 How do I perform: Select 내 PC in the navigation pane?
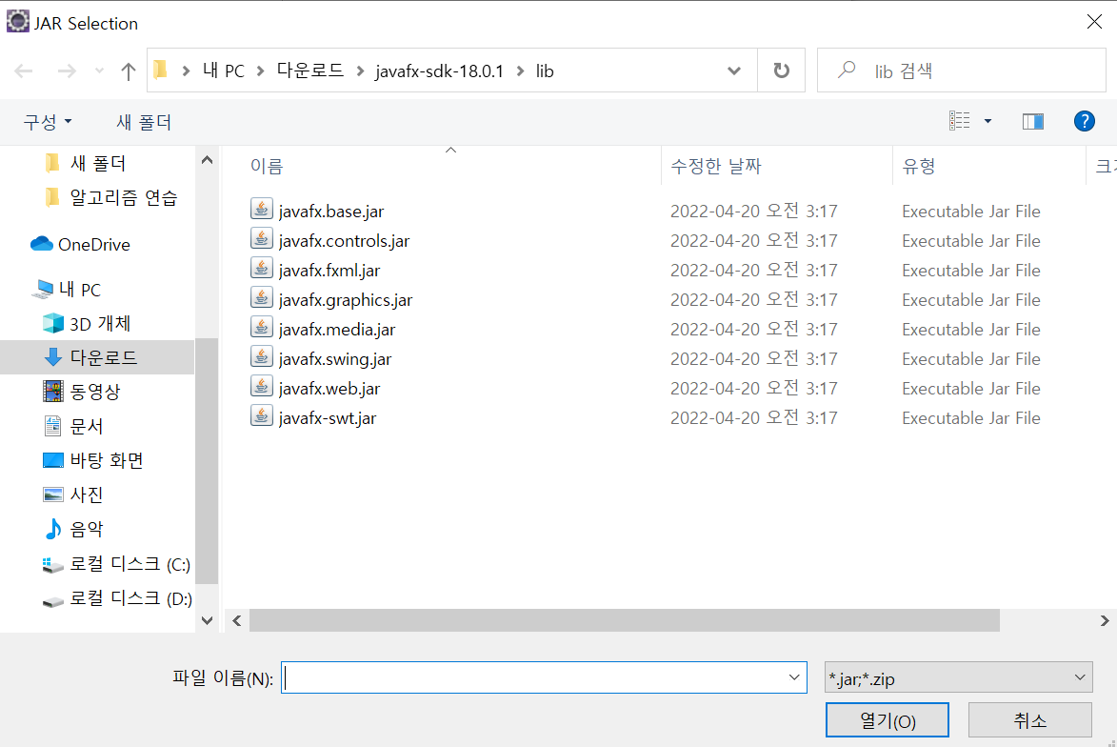click(80, 290)
